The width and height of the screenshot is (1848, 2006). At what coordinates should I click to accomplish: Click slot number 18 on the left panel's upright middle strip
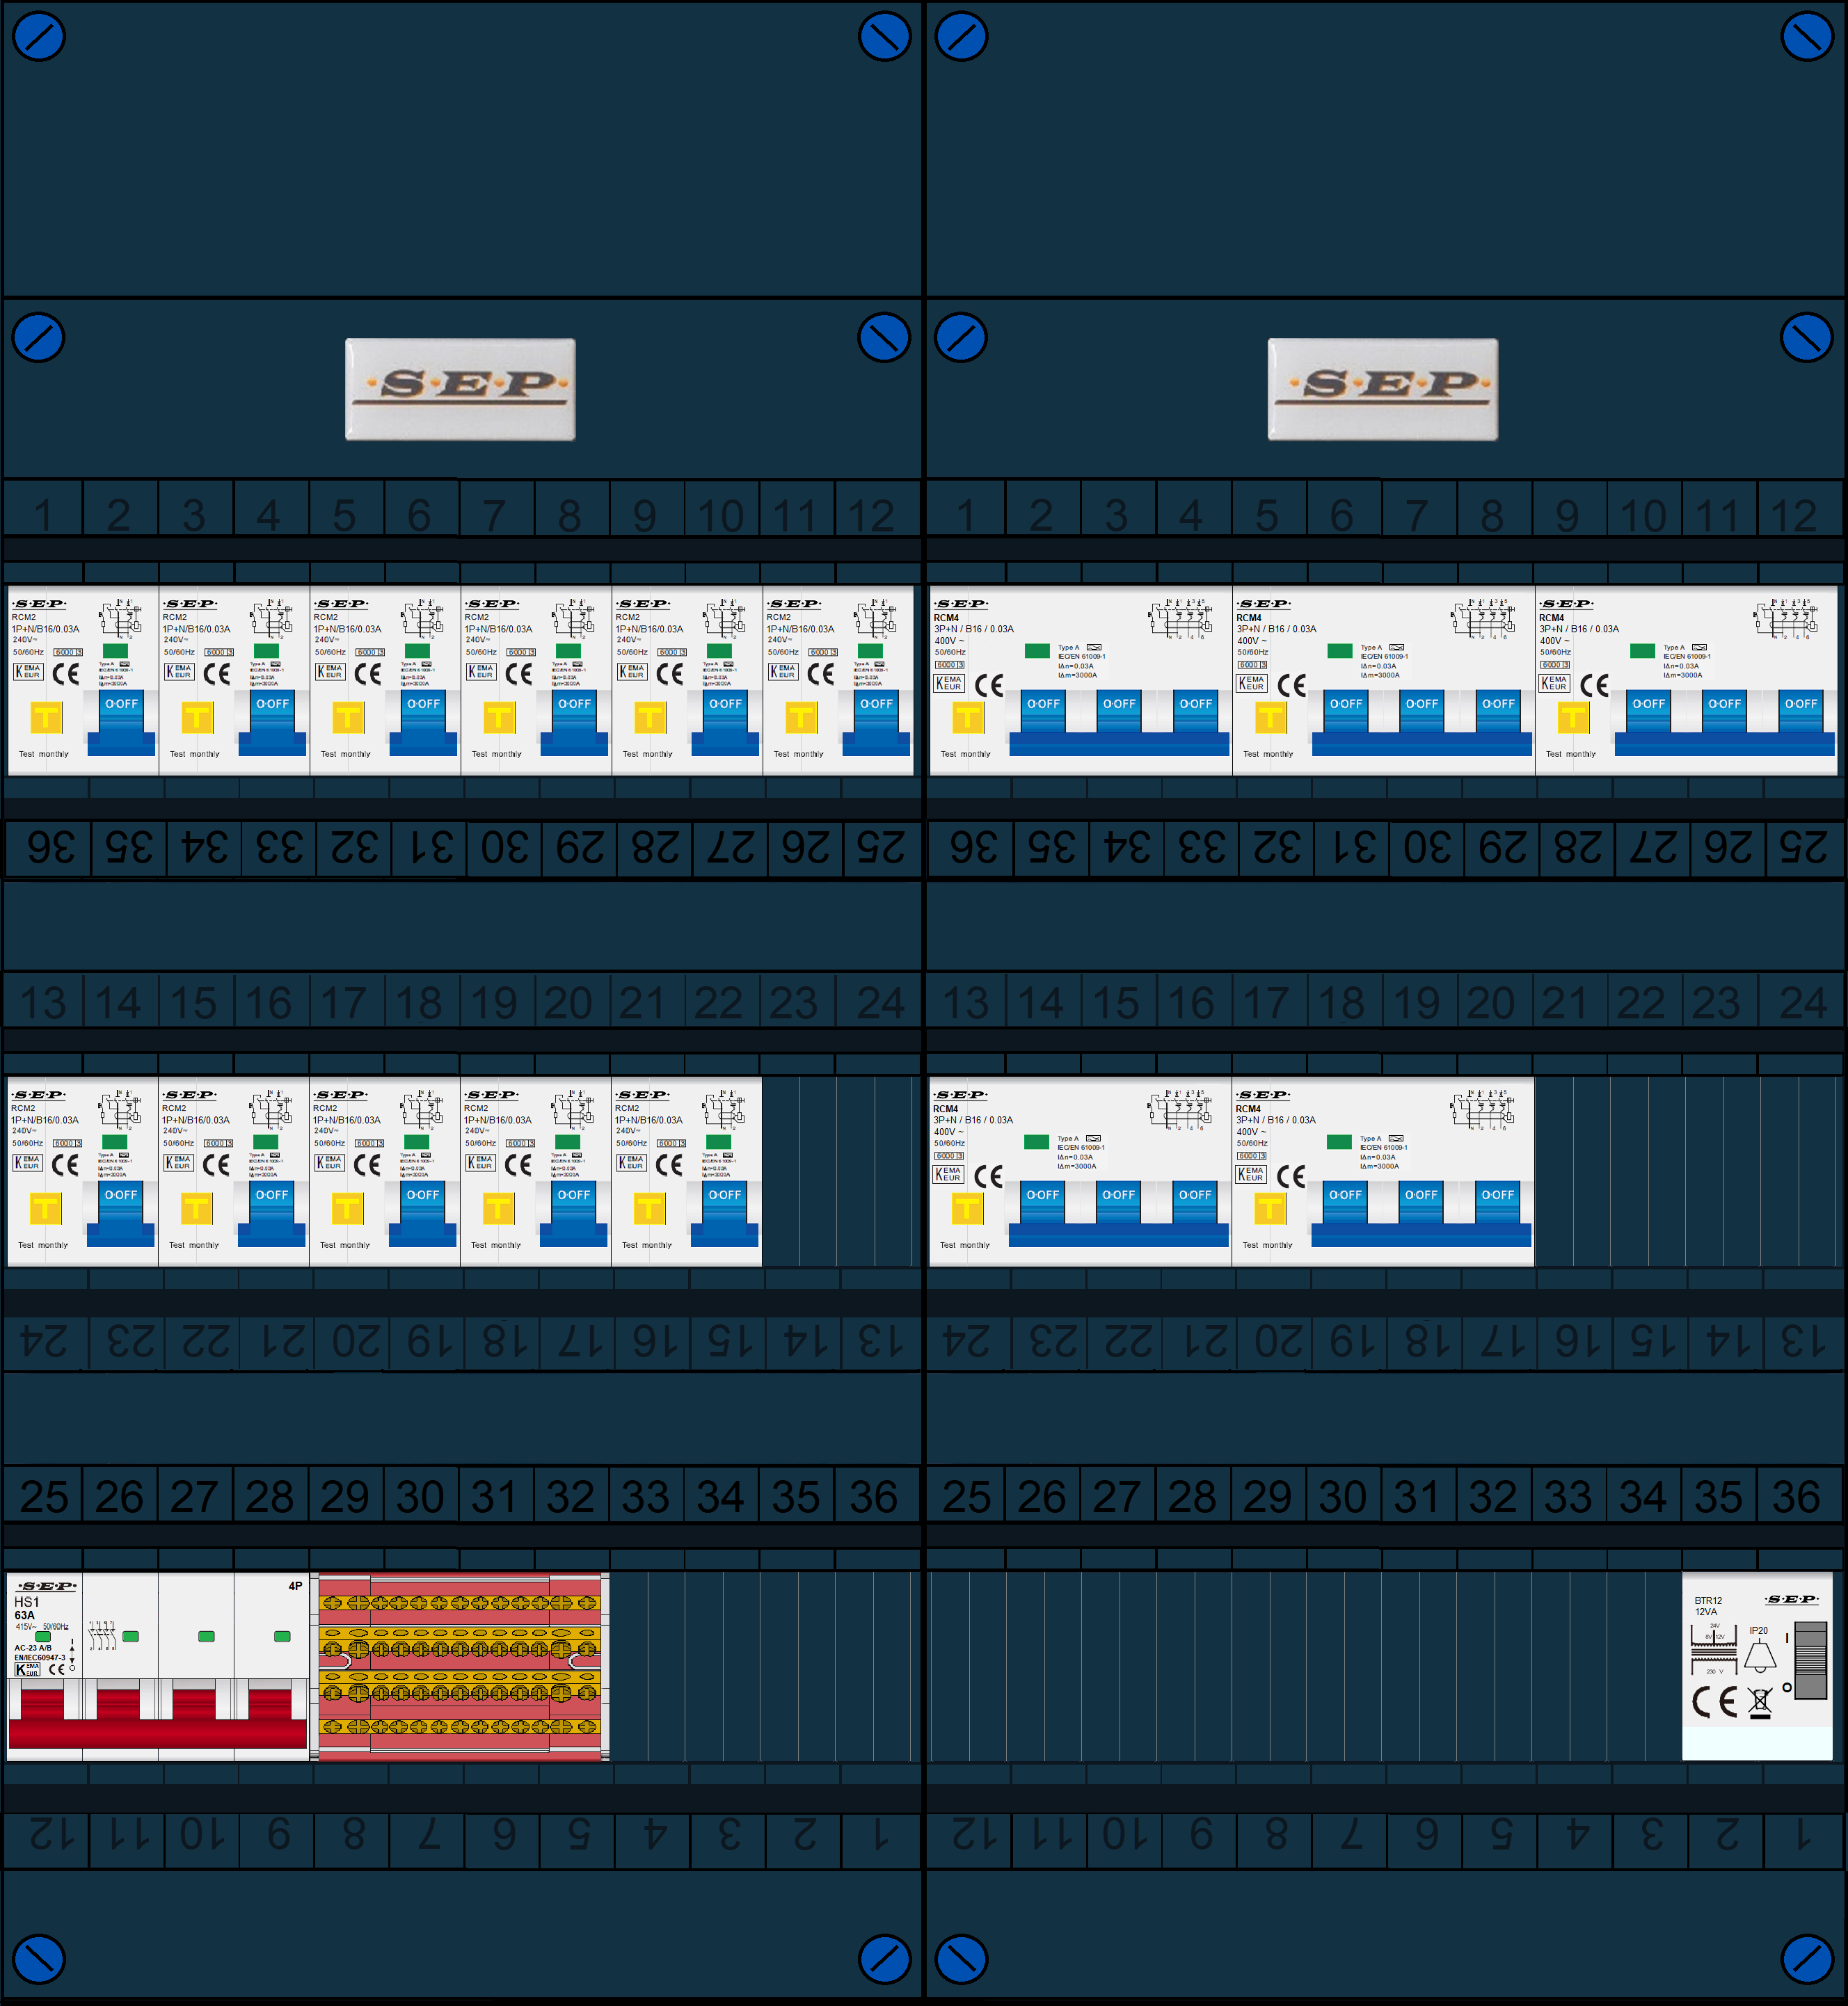pyautogui.click(x=419, y=1002)
